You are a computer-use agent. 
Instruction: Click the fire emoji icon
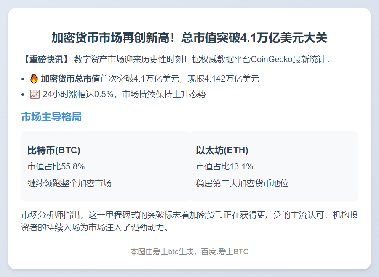tap(34, 79)
